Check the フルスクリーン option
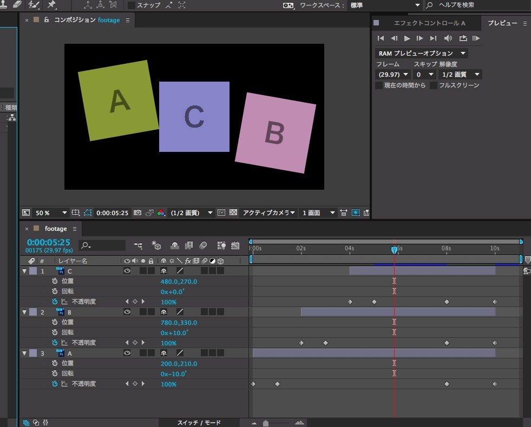 434,85
